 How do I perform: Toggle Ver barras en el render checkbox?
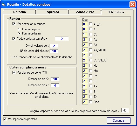pos(14,24)
